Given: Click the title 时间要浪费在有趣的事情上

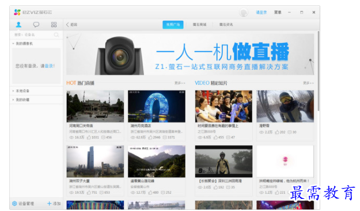Looking at the screenshot, I should 218,126.
